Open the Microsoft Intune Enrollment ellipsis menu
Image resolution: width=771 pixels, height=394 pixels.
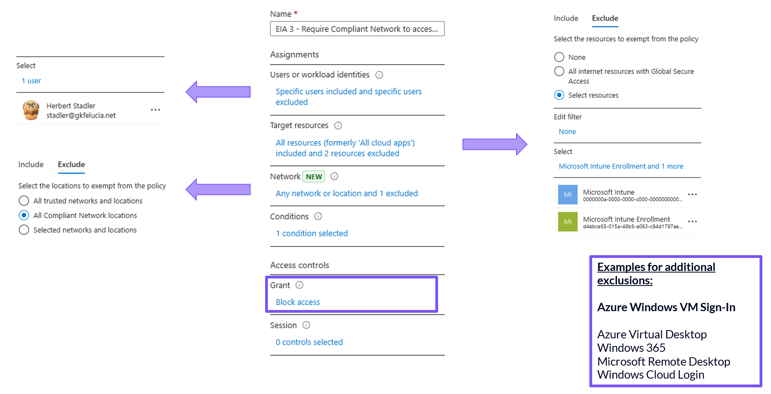pyautogui.click(x=692, y=221)
